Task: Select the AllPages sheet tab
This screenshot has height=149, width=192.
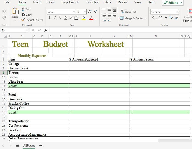Action: [29, 145]
